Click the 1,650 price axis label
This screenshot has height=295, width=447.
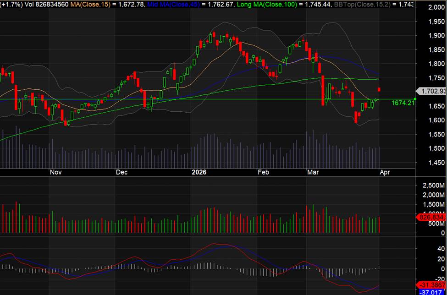point(436,106)
